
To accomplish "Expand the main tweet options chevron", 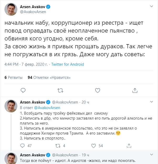I will coord(151,6).
